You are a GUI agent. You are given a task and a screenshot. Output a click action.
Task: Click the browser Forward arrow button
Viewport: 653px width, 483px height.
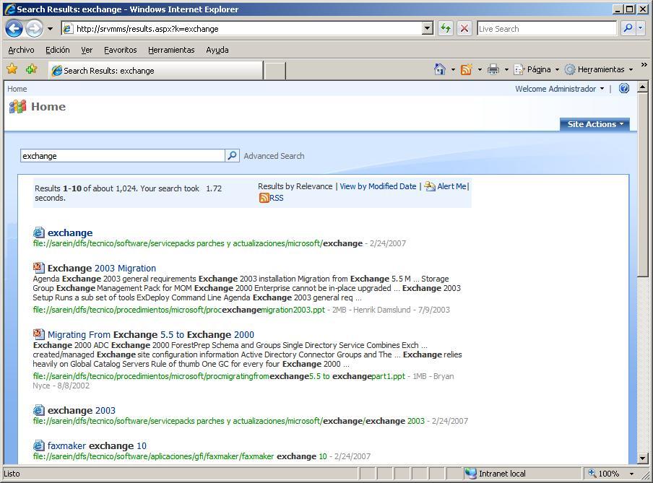coord(34,29)
